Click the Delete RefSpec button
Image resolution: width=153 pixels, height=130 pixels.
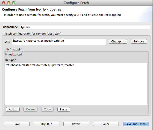coord(30,109)
